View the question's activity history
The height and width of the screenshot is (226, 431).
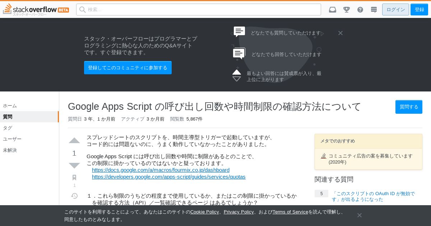[74, 196]
